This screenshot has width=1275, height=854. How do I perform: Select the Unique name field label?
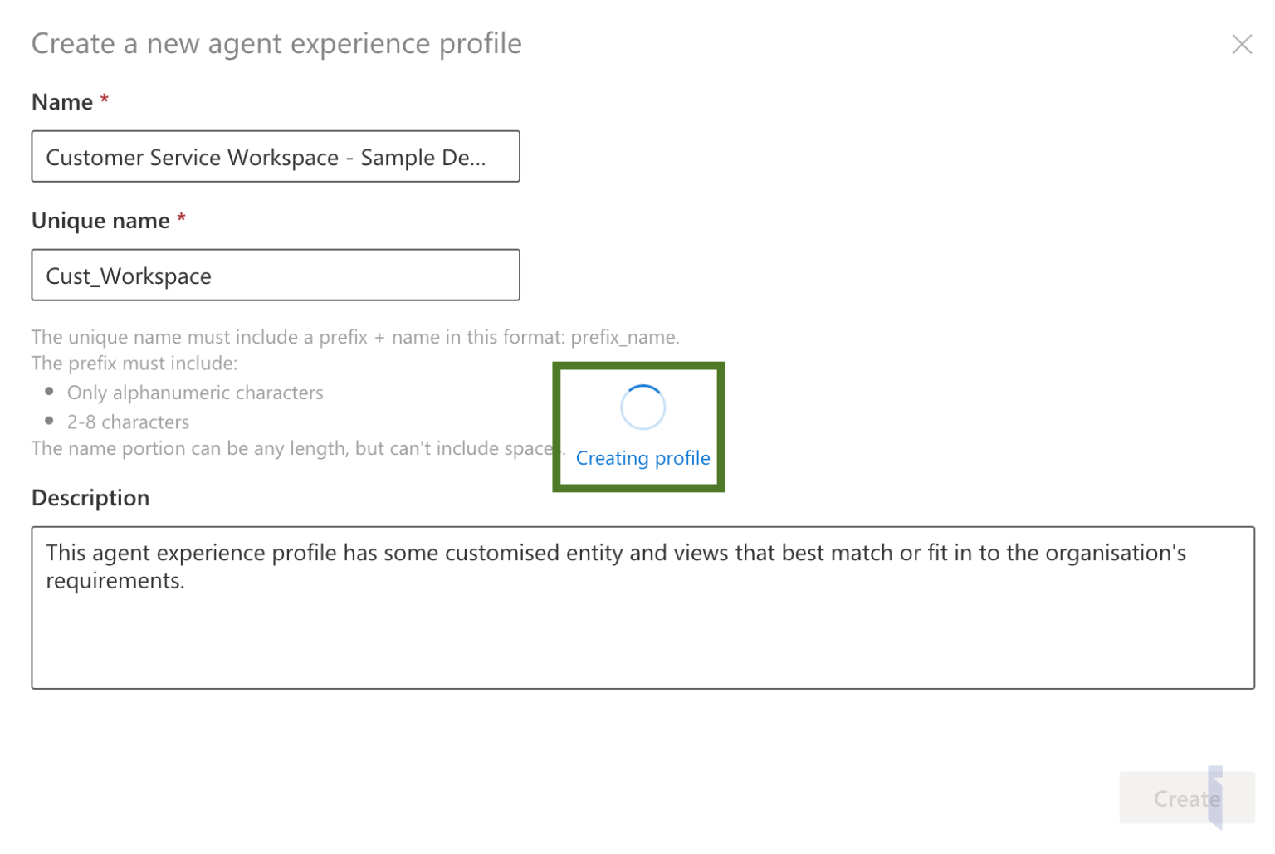point(100,221)
